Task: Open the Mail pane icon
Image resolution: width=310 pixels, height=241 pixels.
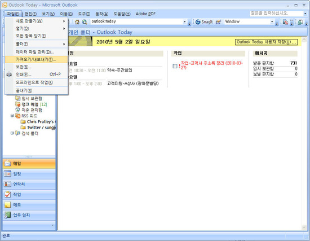Action: point(7,163)
